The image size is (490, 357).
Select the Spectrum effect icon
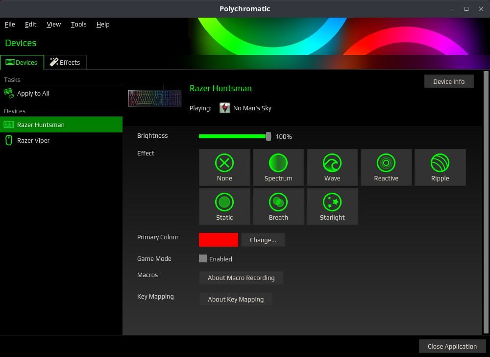tap(278, 167)
